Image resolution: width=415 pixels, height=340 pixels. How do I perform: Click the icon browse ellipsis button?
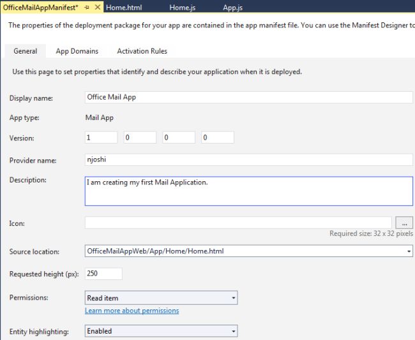click(x=404, y=223)
